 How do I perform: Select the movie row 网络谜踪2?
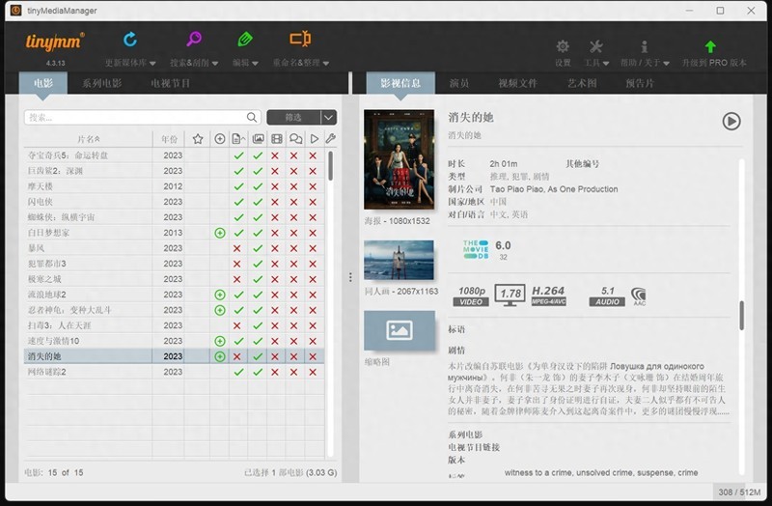tap(175, 372)
